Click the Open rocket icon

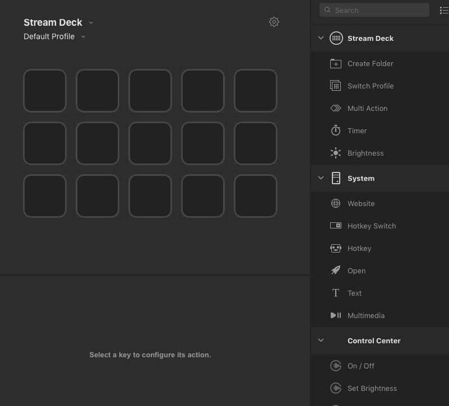point(336,270)
